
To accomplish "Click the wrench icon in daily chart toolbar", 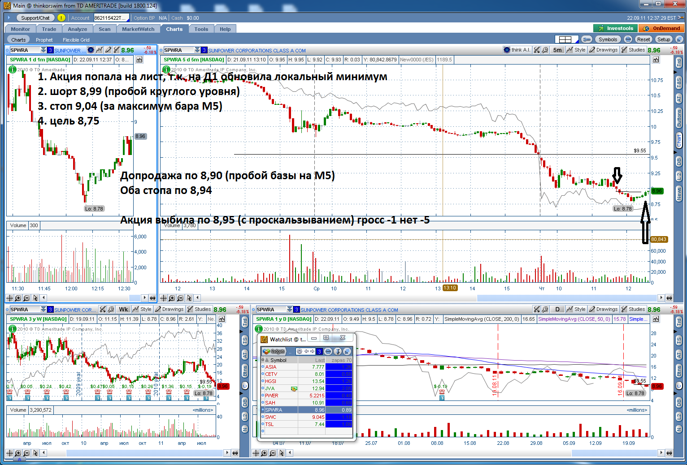I will pos(545,309).
